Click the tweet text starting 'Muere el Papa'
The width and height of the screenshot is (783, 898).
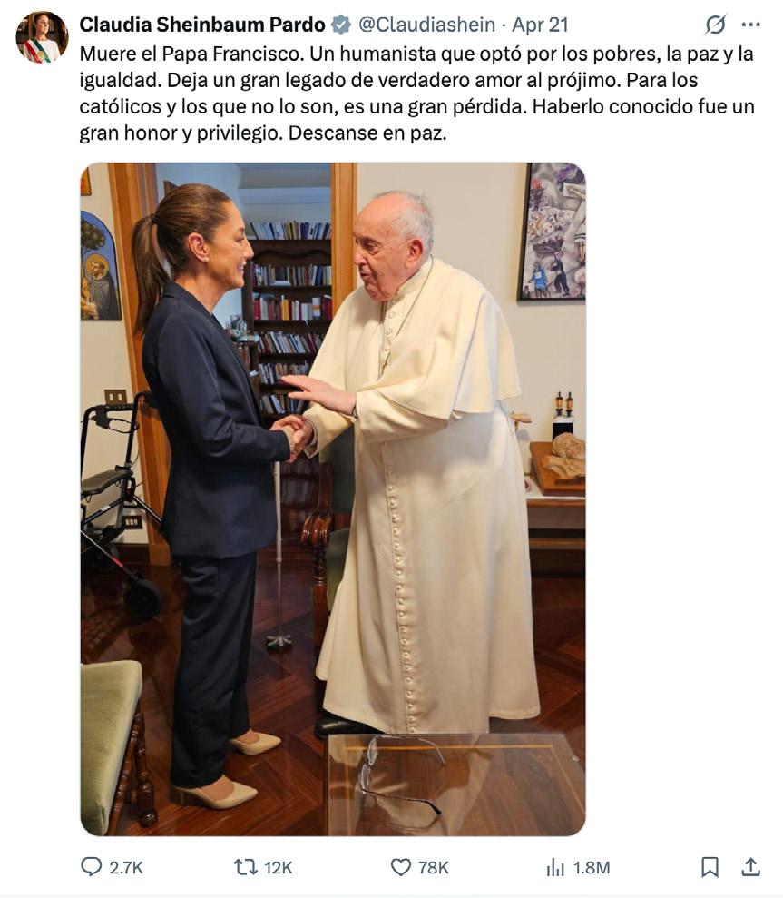(416, 94)
